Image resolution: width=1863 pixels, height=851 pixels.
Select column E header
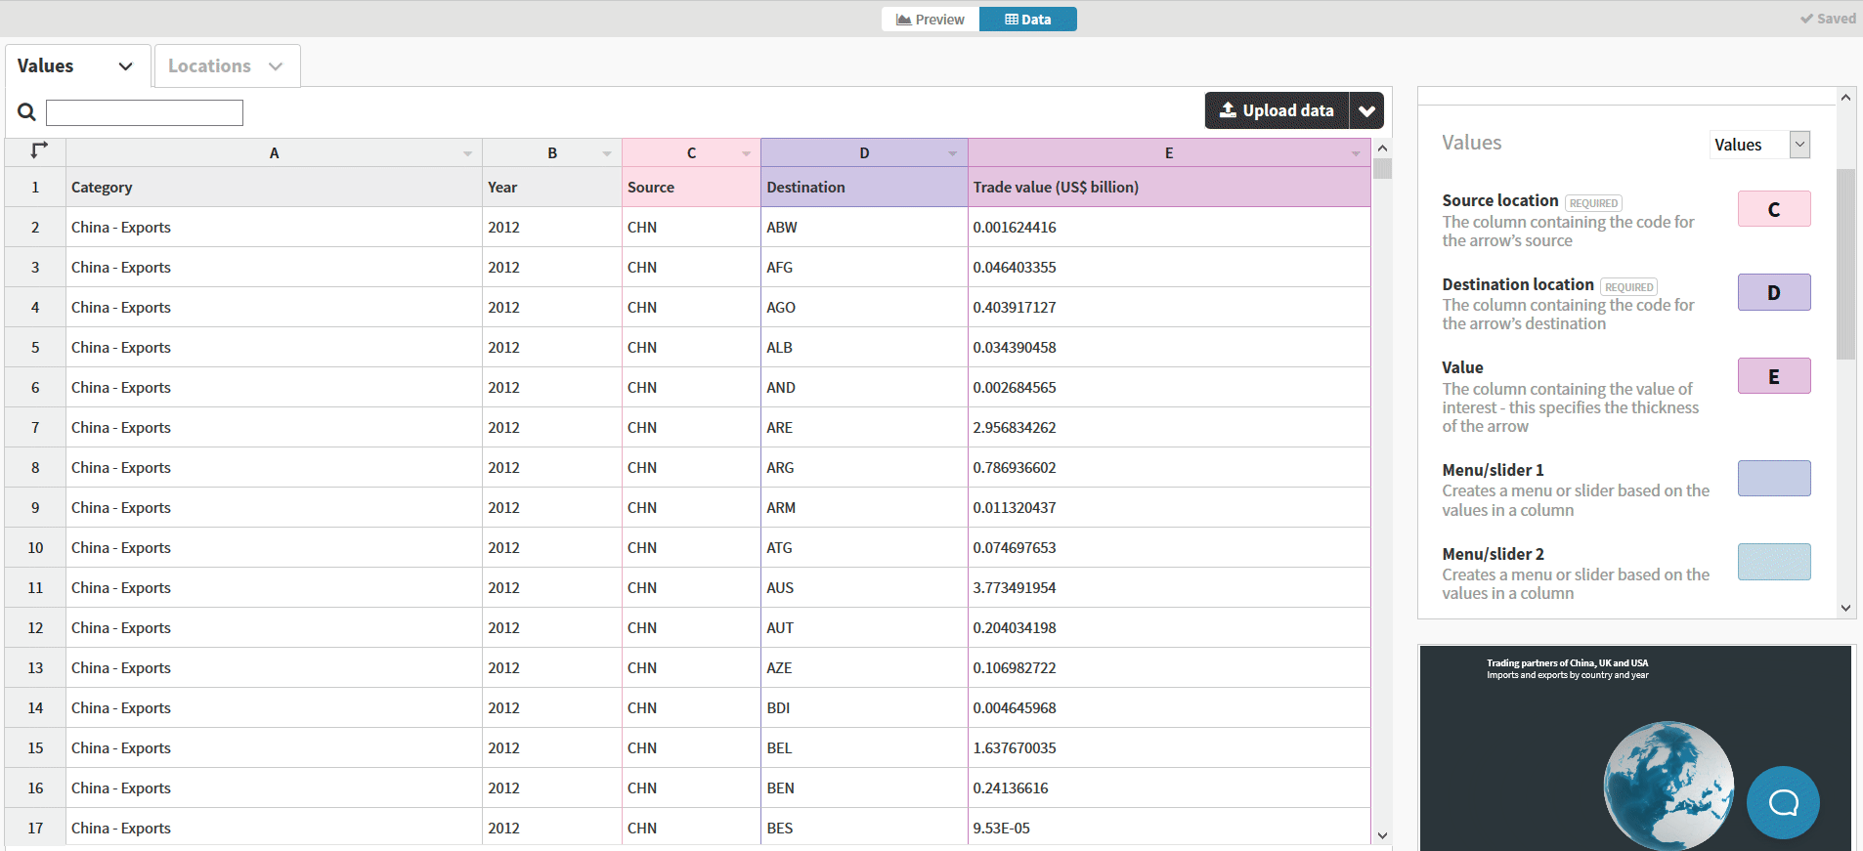coord(1169,152)
